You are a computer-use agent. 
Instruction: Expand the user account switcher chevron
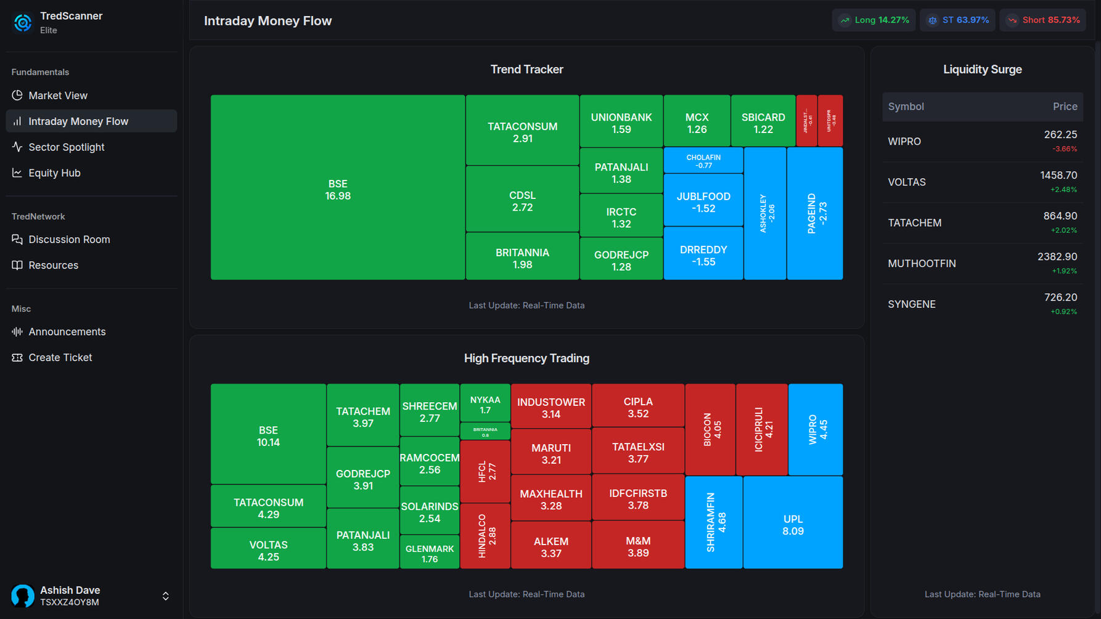(x=165, y=596)
